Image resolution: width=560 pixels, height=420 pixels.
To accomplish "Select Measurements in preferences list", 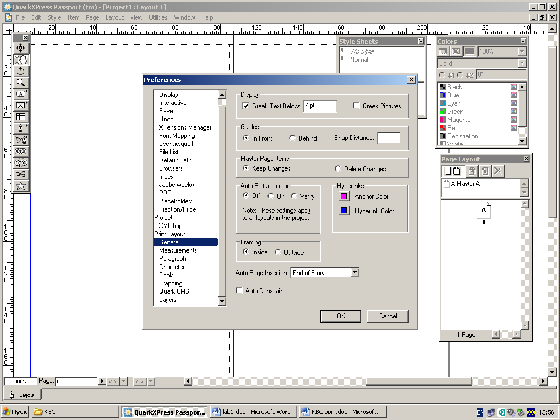I will (178, 250).
